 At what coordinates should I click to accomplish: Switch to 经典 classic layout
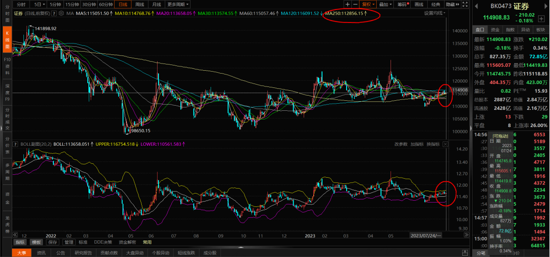(x=435, y=5)
